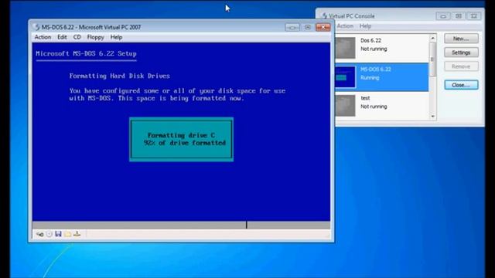Click the test machine list entry name
The image size is (495, 278).
coord(365,98)
